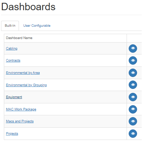The height and width of the screenshot is (141, 142).
Task: Click the Dashboards page heading
Action: click(28, 7)
